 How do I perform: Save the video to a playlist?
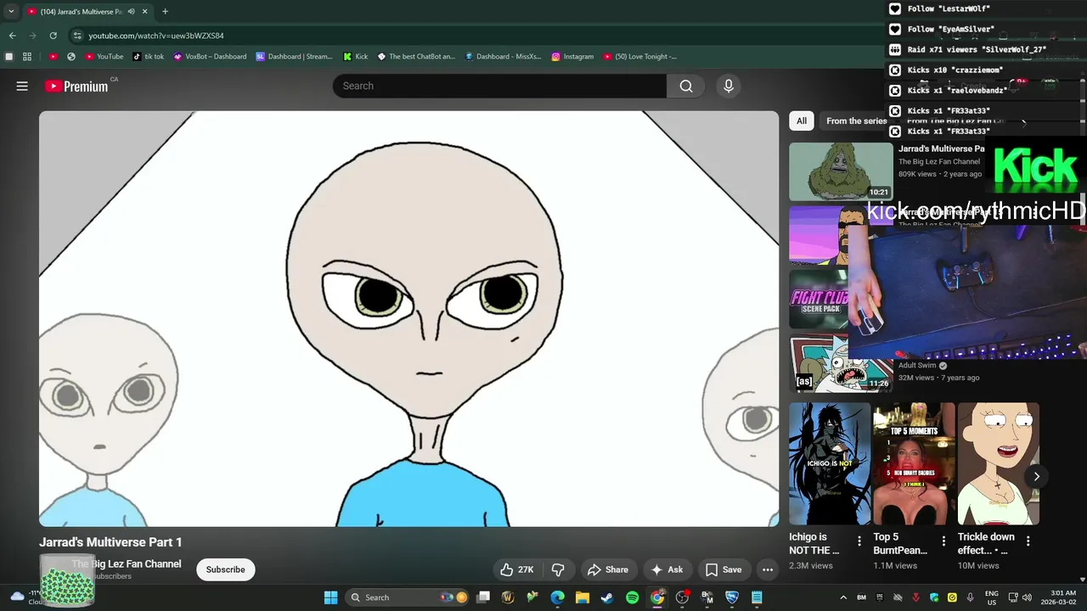pos(724,569)
